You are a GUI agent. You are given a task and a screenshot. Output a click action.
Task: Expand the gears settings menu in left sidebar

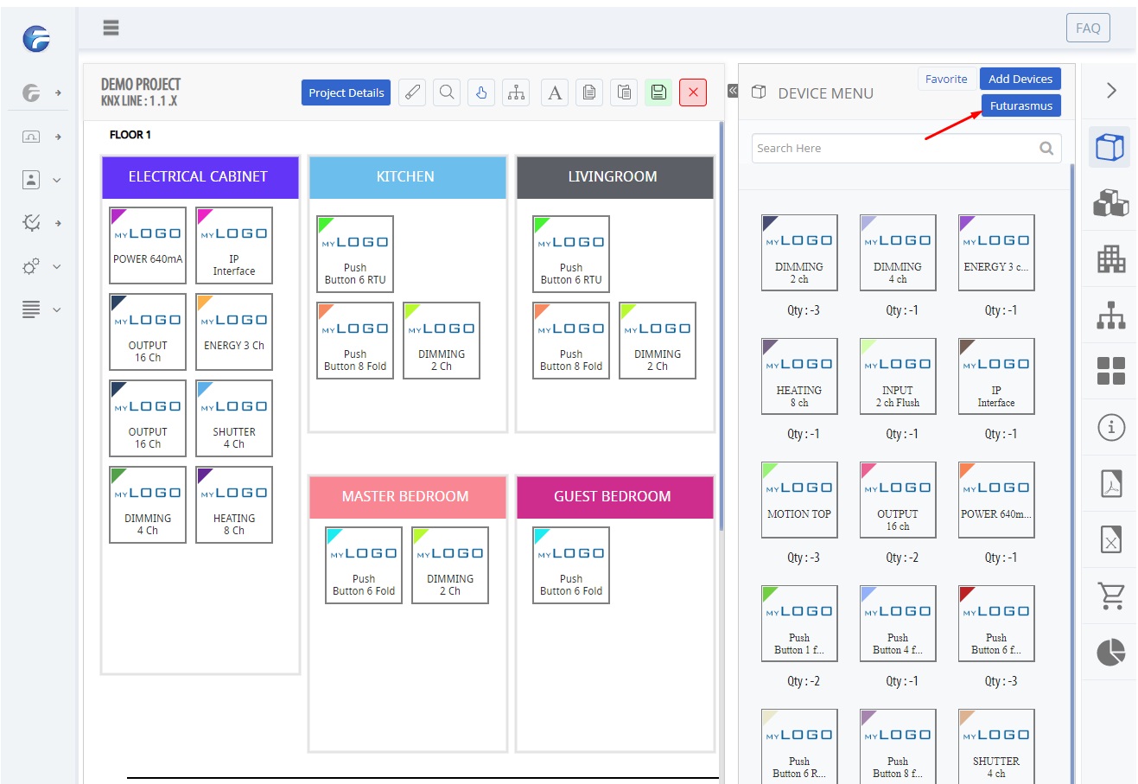click(x=41, y=266)
